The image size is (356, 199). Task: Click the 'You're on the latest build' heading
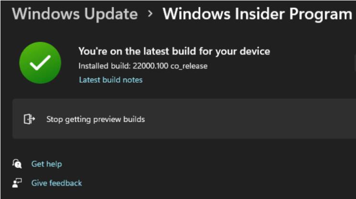coord(174,51)
